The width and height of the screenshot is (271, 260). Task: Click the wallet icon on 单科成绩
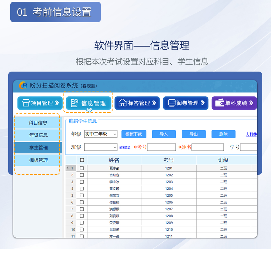point(220,103)
